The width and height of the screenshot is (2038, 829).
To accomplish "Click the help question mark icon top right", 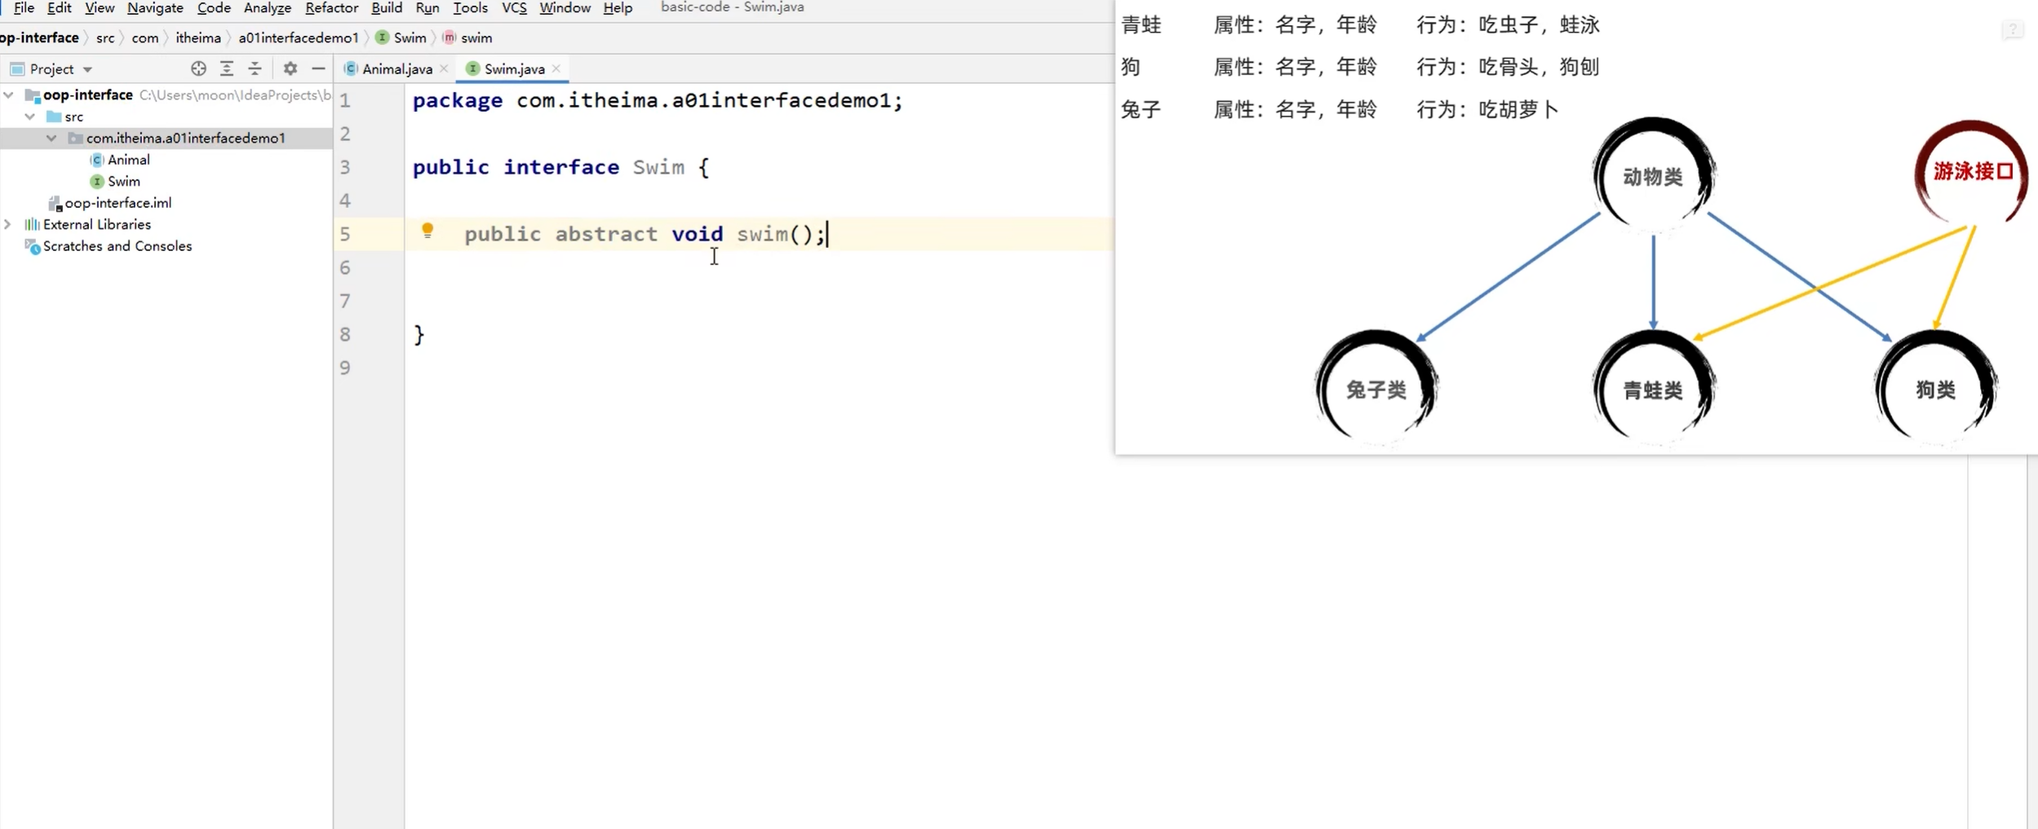I will click(x=2014, y=29).
